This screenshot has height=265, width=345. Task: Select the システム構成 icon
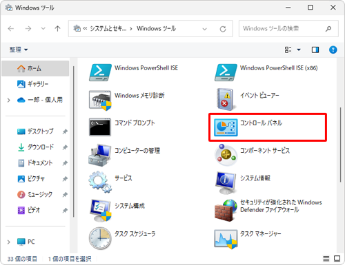click(x=101, y=210)
